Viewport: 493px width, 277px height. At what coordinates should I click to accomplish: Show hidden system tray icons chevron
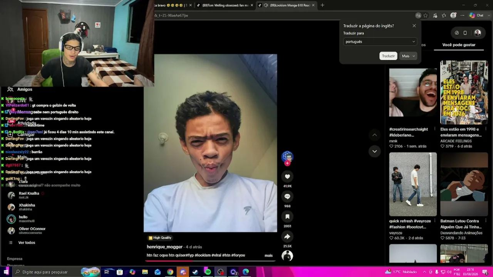point(424,272)
